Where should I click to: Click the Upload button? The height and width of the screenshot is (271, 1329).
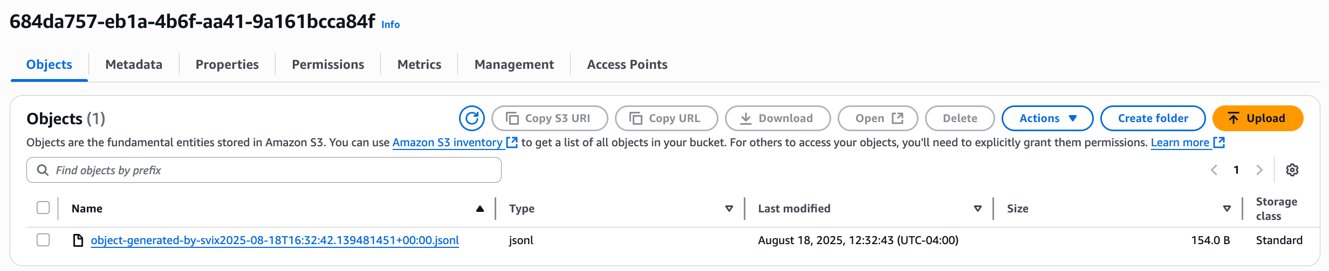tap(1257, 118)
